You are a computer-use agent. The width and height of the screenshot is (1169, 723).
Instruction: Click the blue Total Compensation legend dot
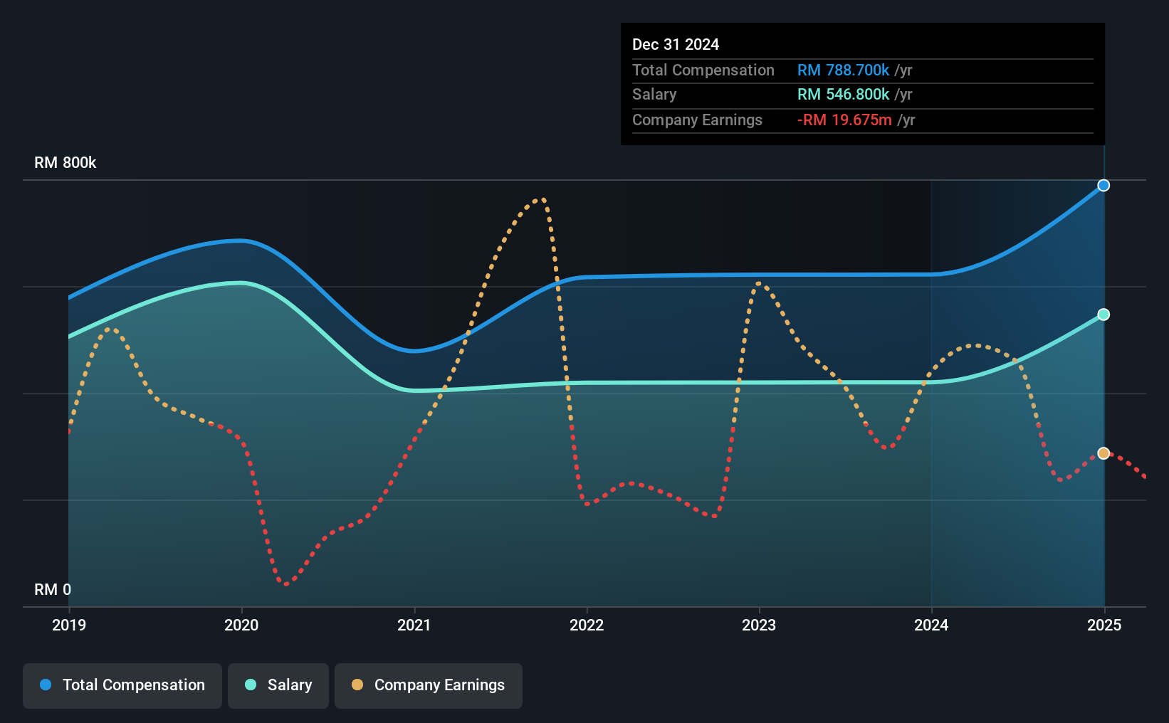tap(46, 685)
